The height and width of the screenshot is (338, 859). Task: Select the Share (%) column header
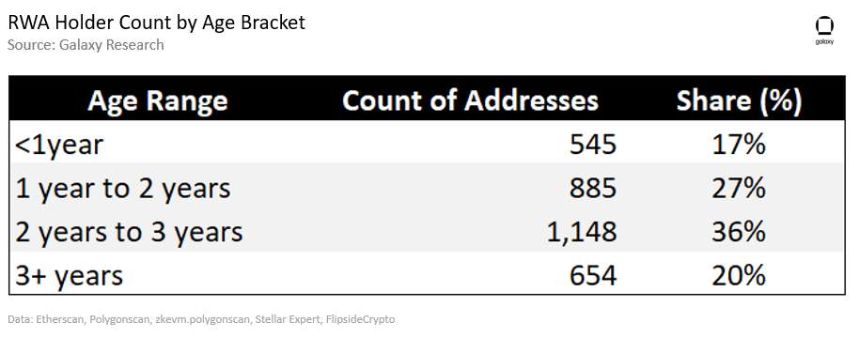[739, 101]
